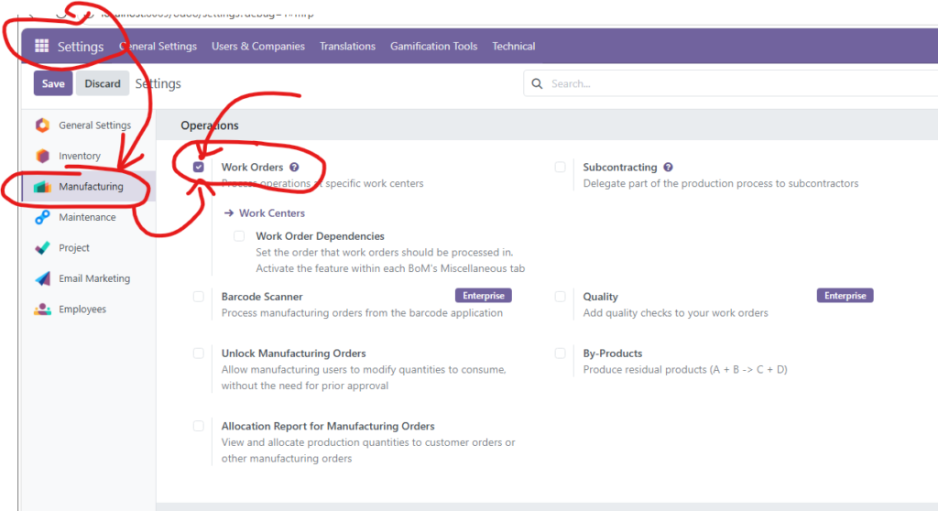The width and height of the screenshot is (938, 511).
Task: Click the Manufacturing module icon
Action: tap(42, 187)
